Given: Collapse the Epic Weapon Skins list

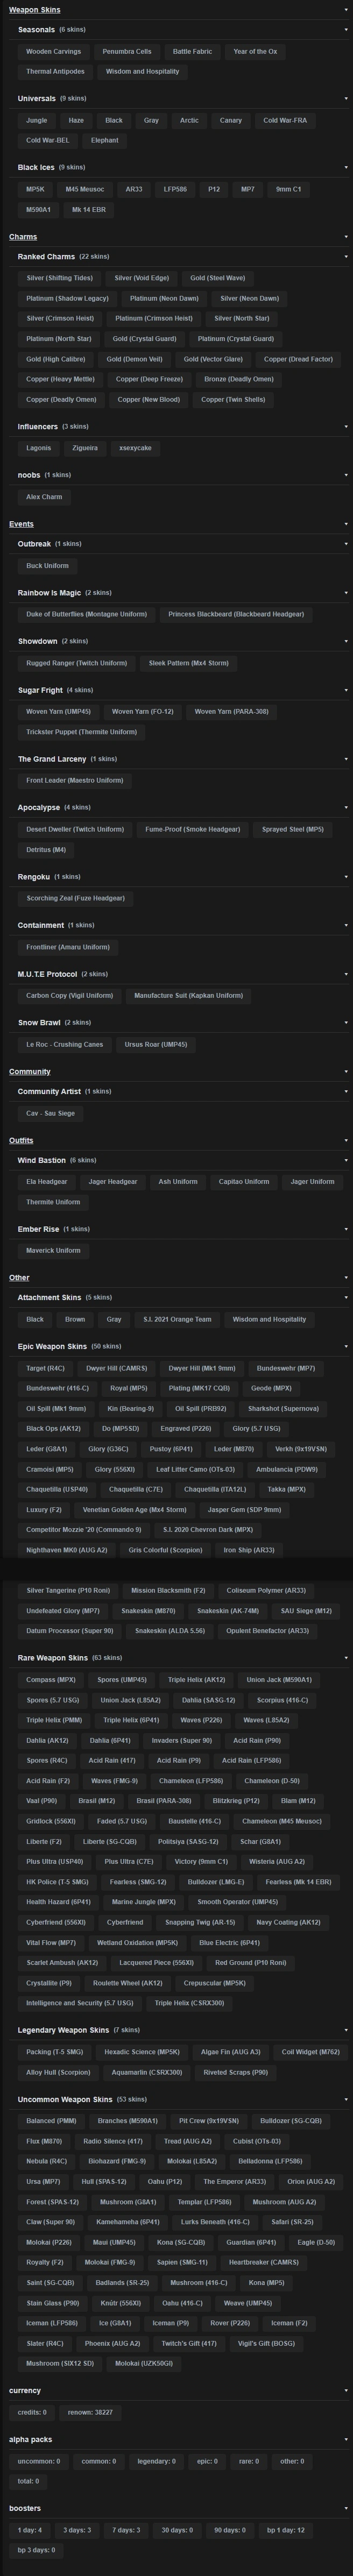Looking at the screenshot, I should click(346, 1346).
